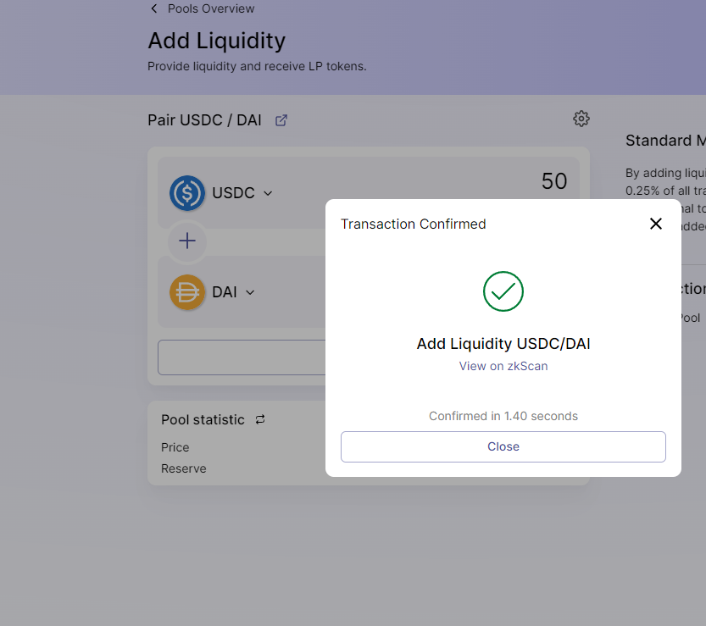Expand the DAI token dropdown
This screenshot has width=706, height=626.
(x=250, y=292)
